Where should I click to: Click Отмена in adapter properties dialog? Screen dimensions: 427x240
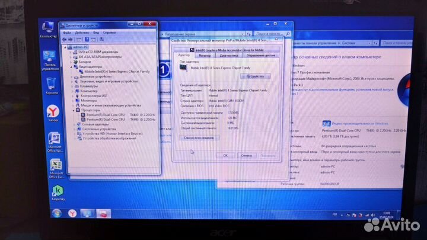coord(246,156)
